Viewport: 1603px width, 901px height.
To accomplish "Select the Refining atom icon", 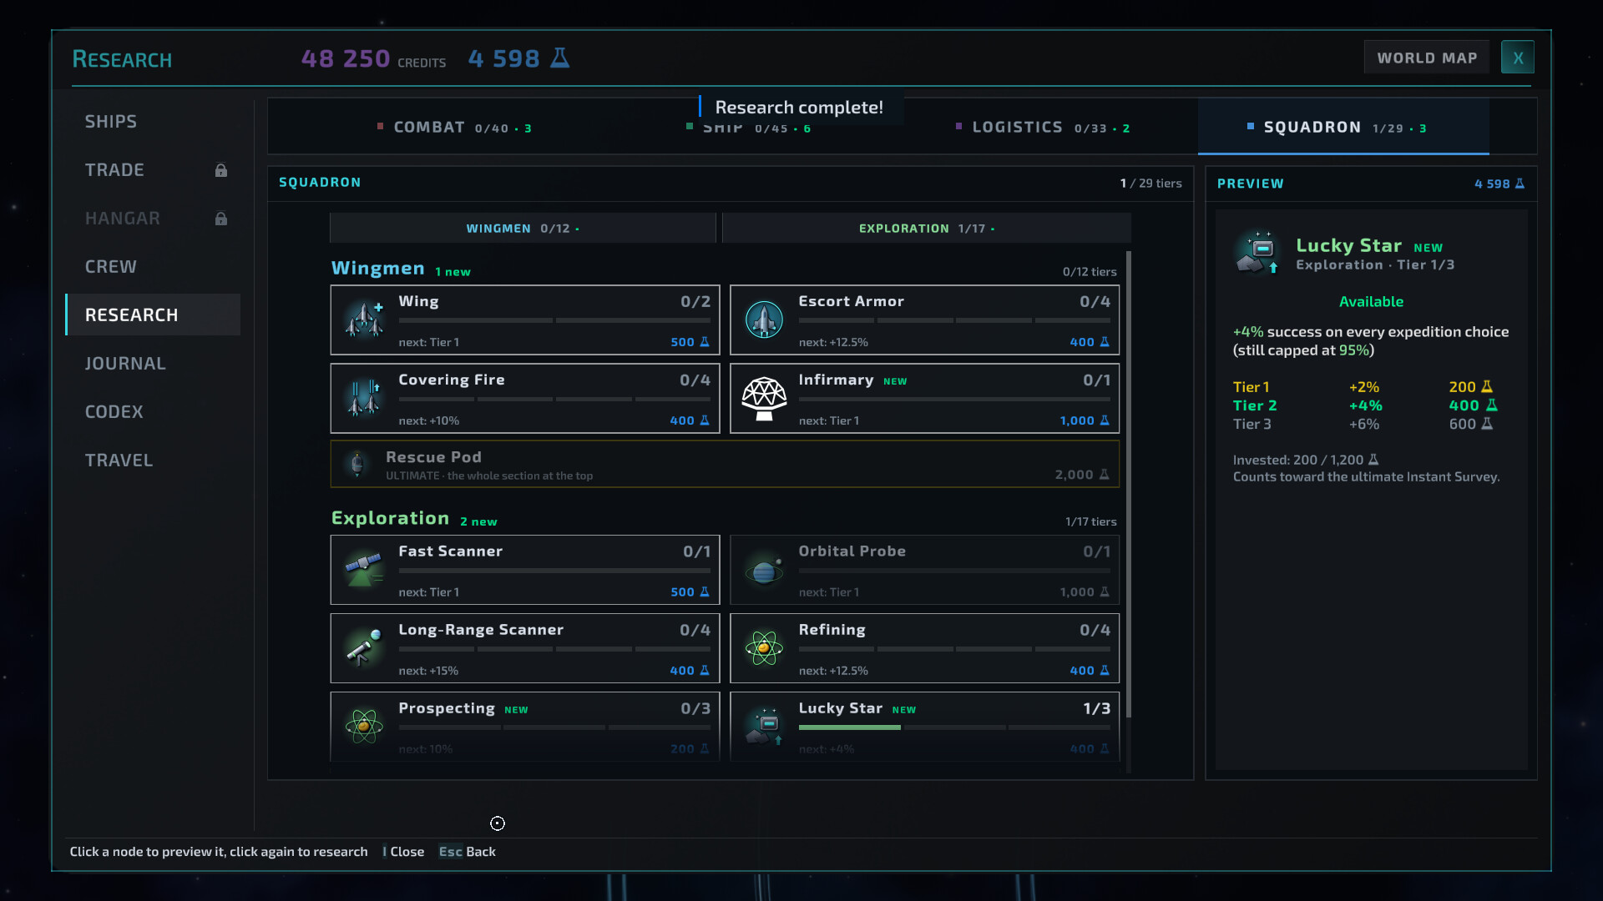I will (764, 648).
